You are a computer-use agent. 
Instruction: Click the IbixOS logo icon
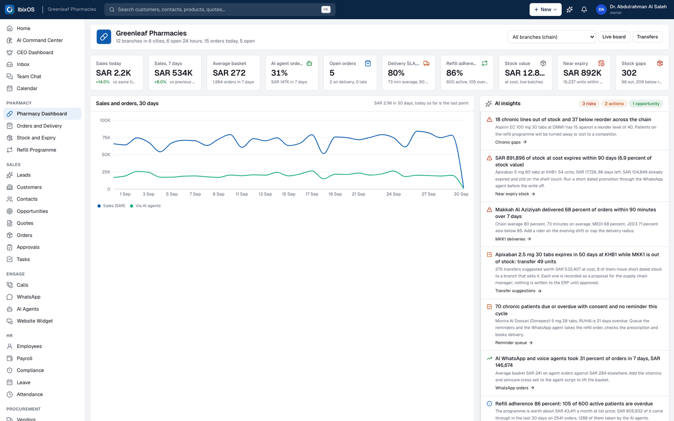[x=9, y=9]
